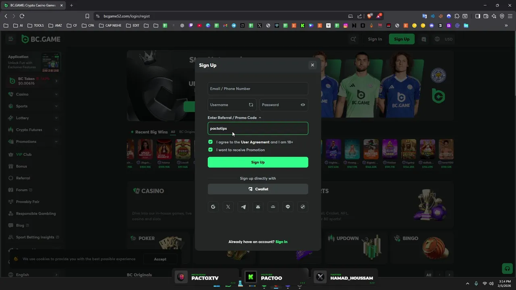Open a new browser tab with plus
The width and height of the screenshot is (516, 290).
point(71,5)
